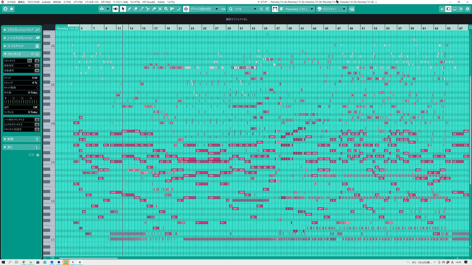Open MIDI menu
Viewport: 472px width, 265px height.
click(57, 2)
